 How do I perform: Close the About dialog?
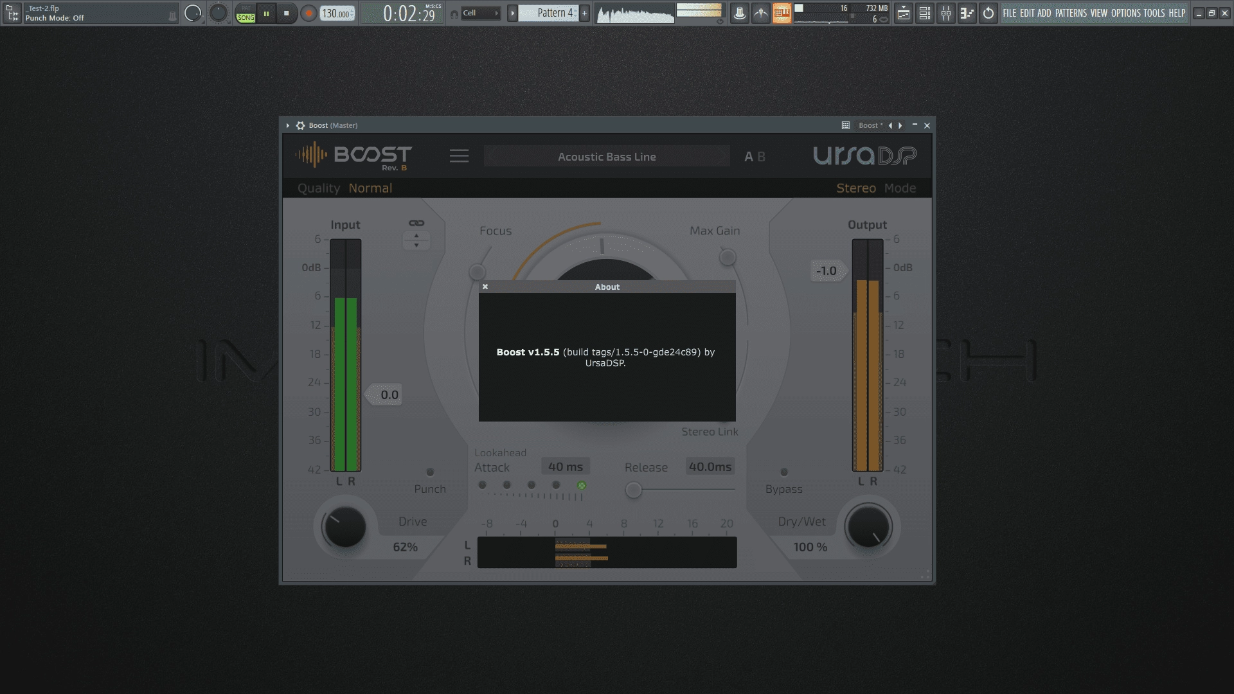coord(485,287)
